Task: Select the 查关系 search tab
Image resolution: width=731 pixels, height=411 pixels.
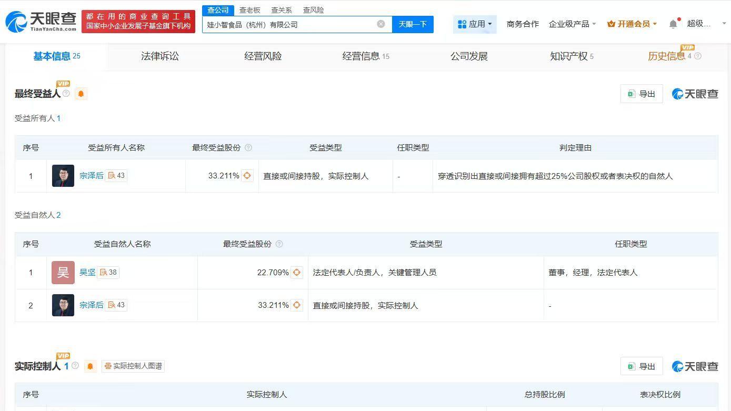Action: click(x=282, y=10)
